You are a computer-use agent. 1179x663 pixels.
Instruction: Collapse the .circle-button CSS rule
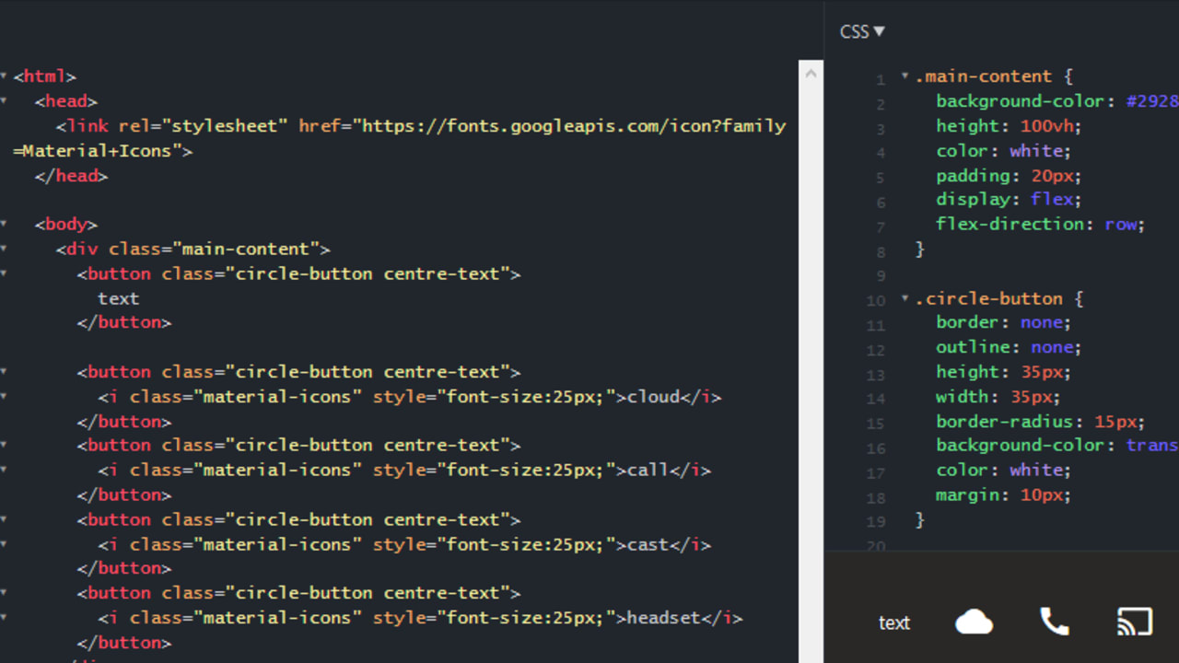(905, 298)
